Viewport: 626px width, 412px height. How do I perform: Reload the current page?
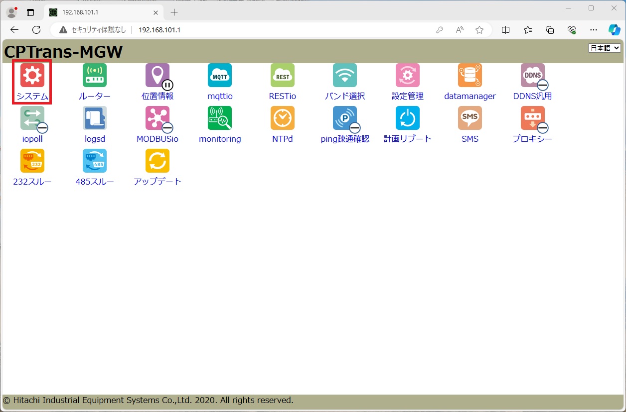click(36, 30)
